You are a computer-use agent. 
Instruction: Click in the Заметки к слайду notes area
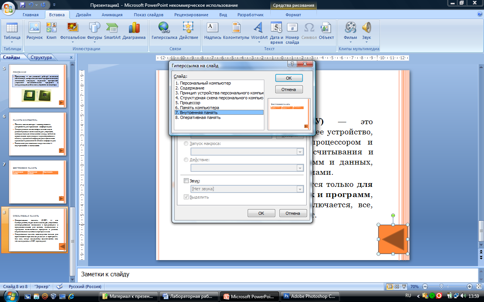click(x=278, y=274)
